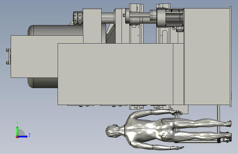Image resolution: width=238 pixels, height=154 pixels.
Task: Click the green Y axis arrow of triad
Action: 17,131
